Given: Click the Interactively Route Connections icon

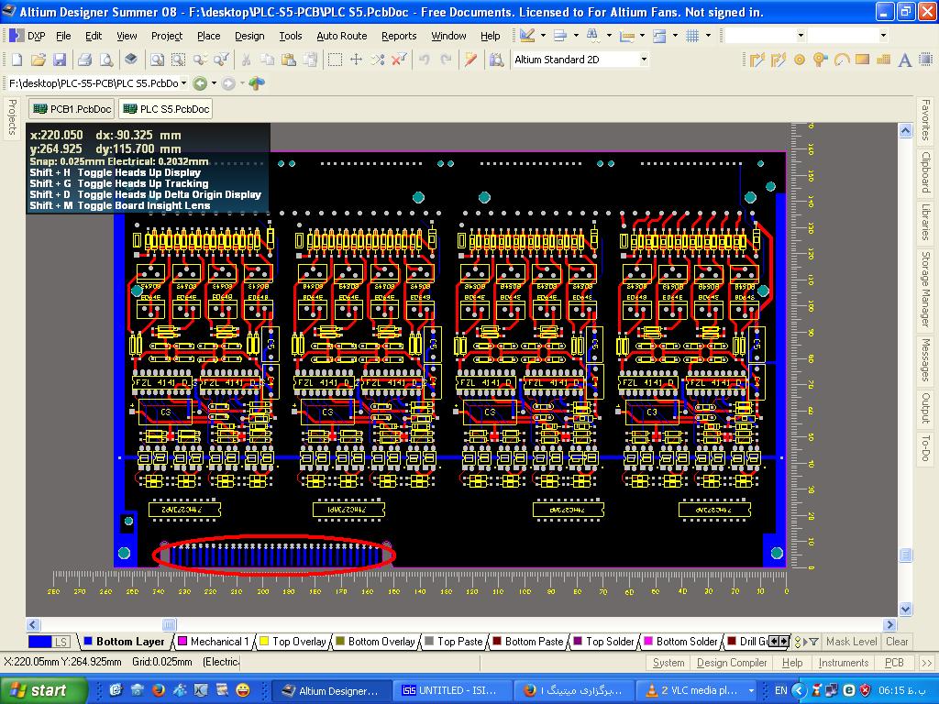Looking at the screenshot, I should click(x=757, y=60).
